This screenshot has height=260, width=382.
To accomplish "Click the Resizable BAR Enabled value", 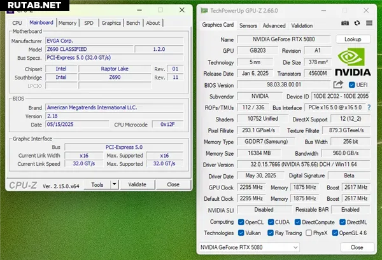I will tap(351, 210).
